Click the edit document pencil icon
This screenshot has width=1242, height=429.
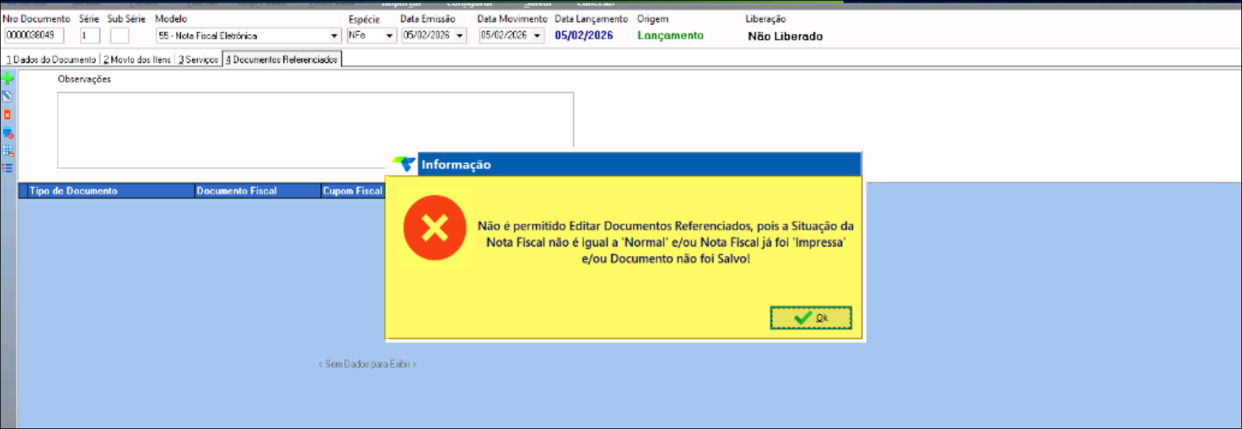[7, 97]
